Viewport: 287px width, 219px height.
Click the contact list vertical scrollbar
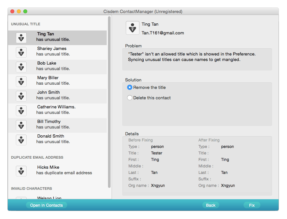[109, 102]
